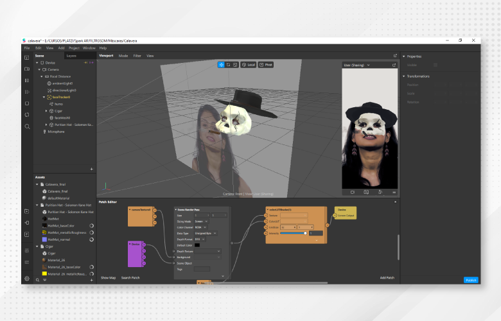The image size is (501, 321).
Task: Collapse the Calavera_final asset folder
Action: point(37,184)
